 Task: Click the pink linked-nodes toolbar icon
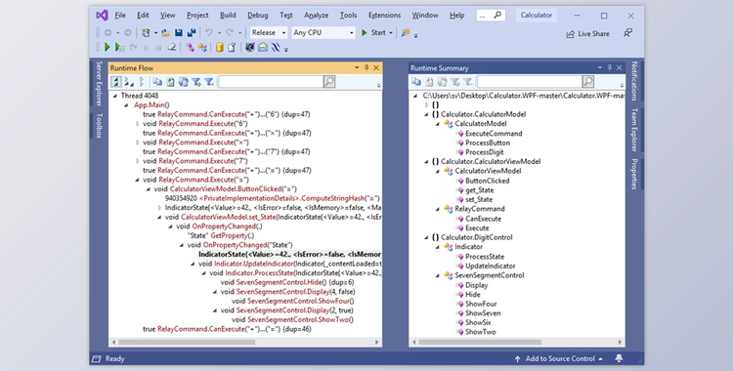coord(190,47)
